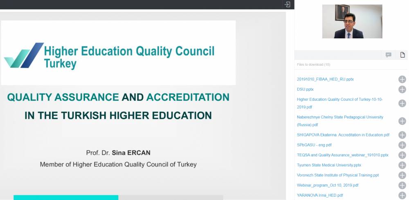Open YARANOVA Irina_HED.pdf link
The width and height of the screenshot is (409, 200).
click(320, 196)
